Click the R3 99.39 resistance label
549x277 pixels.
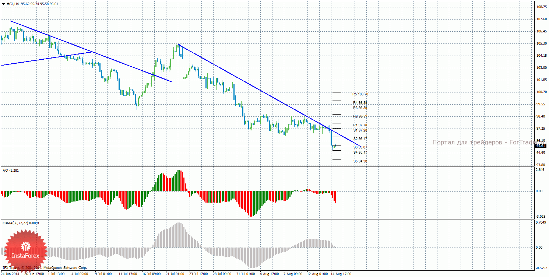(360, 108)
